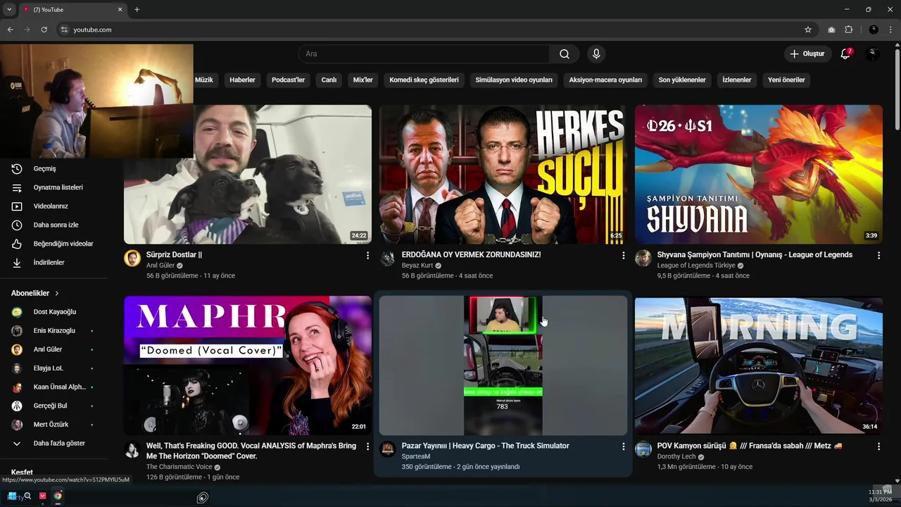This screenshot has height=507, width=901.
Task: Open Windows Start button on taskbar
Action: click(x=12, y=496)
